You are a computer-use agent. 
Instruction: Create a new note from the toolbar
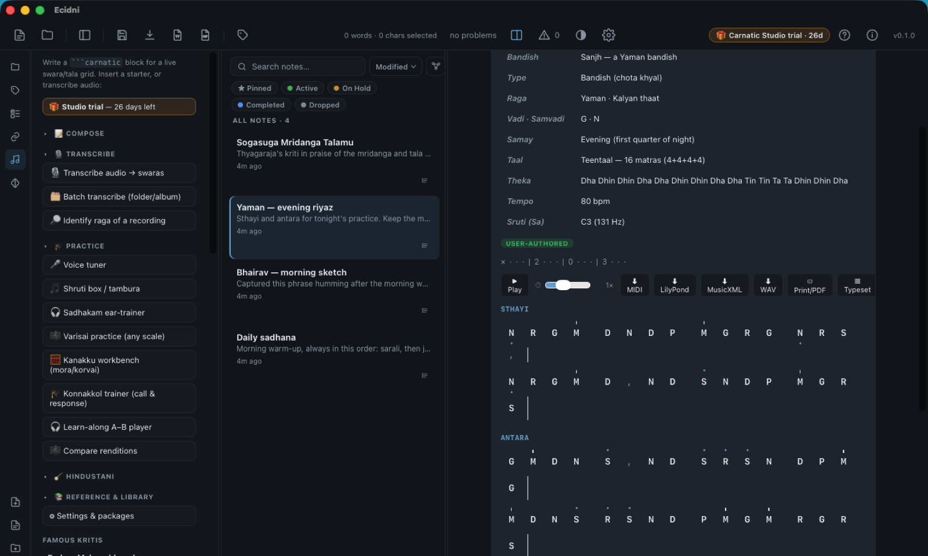point(19,35)
